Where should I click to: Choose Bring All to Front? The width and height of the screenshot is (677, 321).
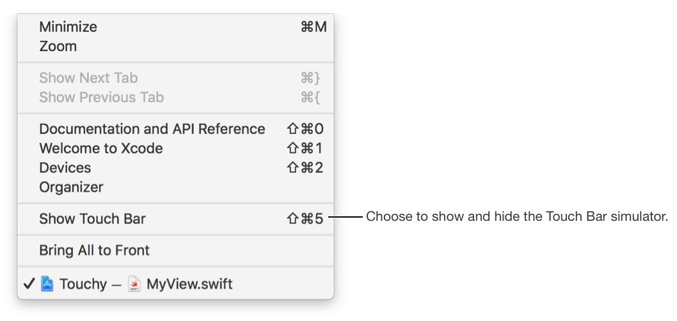(x=94, y=250)
